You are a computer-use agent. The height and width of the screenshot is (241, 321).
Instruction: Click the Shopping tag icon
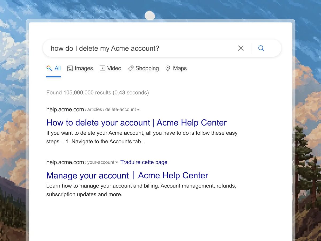(131, 68)
